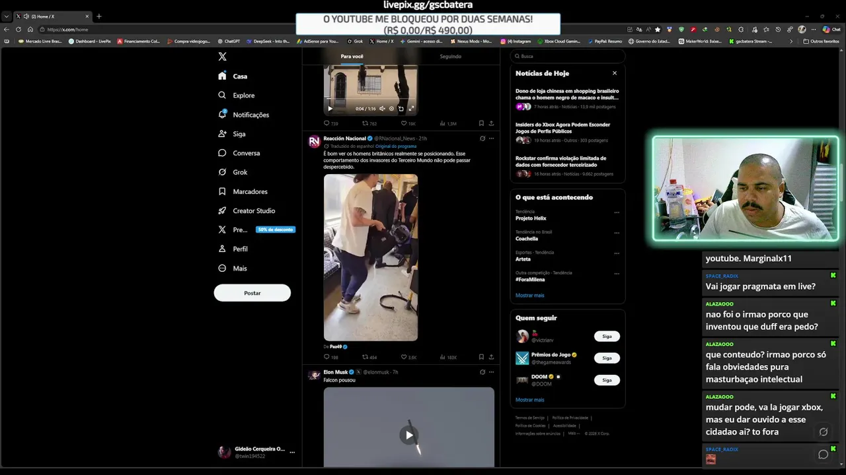Open more options on Elon Musk post
Screen dimensions: 846x475
point(491,372)
